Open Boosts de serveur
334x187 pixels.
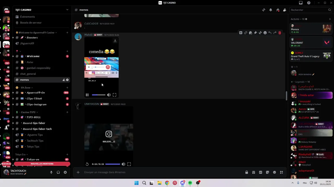click(31, 23)
